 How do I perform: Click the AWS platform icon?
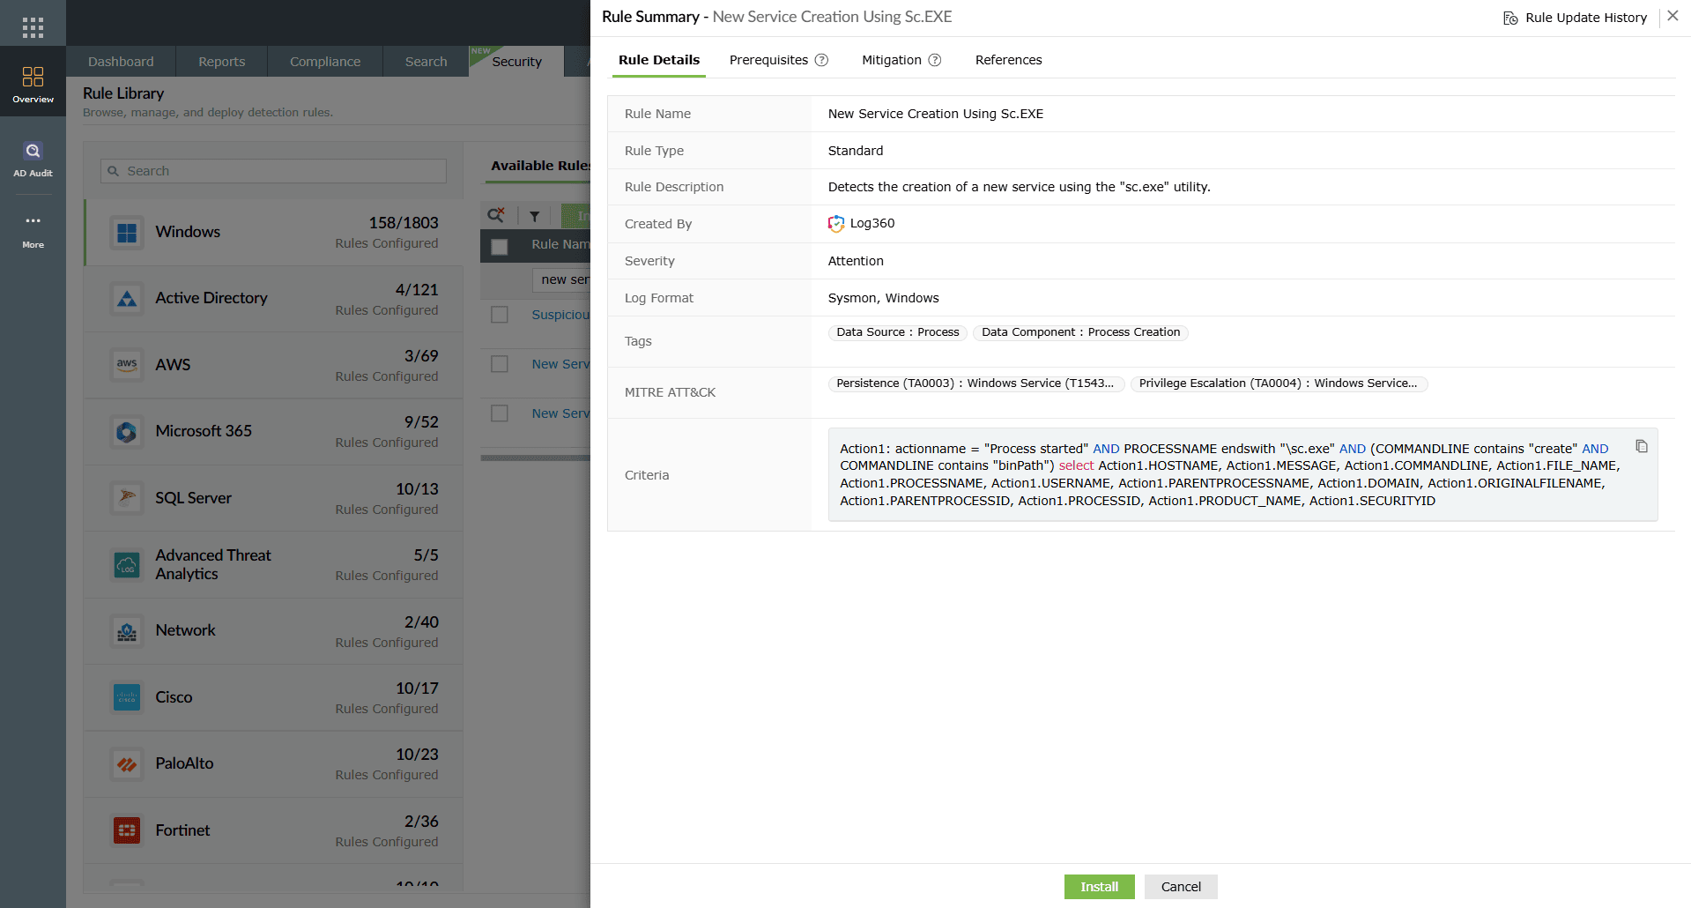tap(127, 365)
